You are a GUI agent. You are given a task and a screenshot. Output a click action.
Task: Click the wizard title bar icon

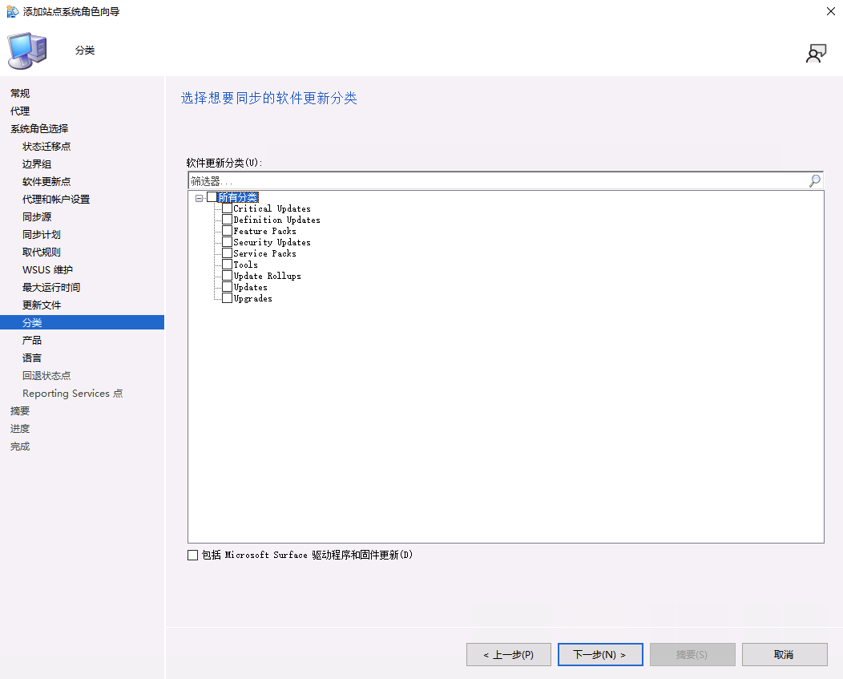pyautogui.click(x=12, y=11)
